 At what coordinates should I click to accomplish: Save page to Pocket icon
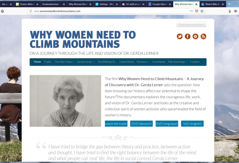(x=197, y=11)
